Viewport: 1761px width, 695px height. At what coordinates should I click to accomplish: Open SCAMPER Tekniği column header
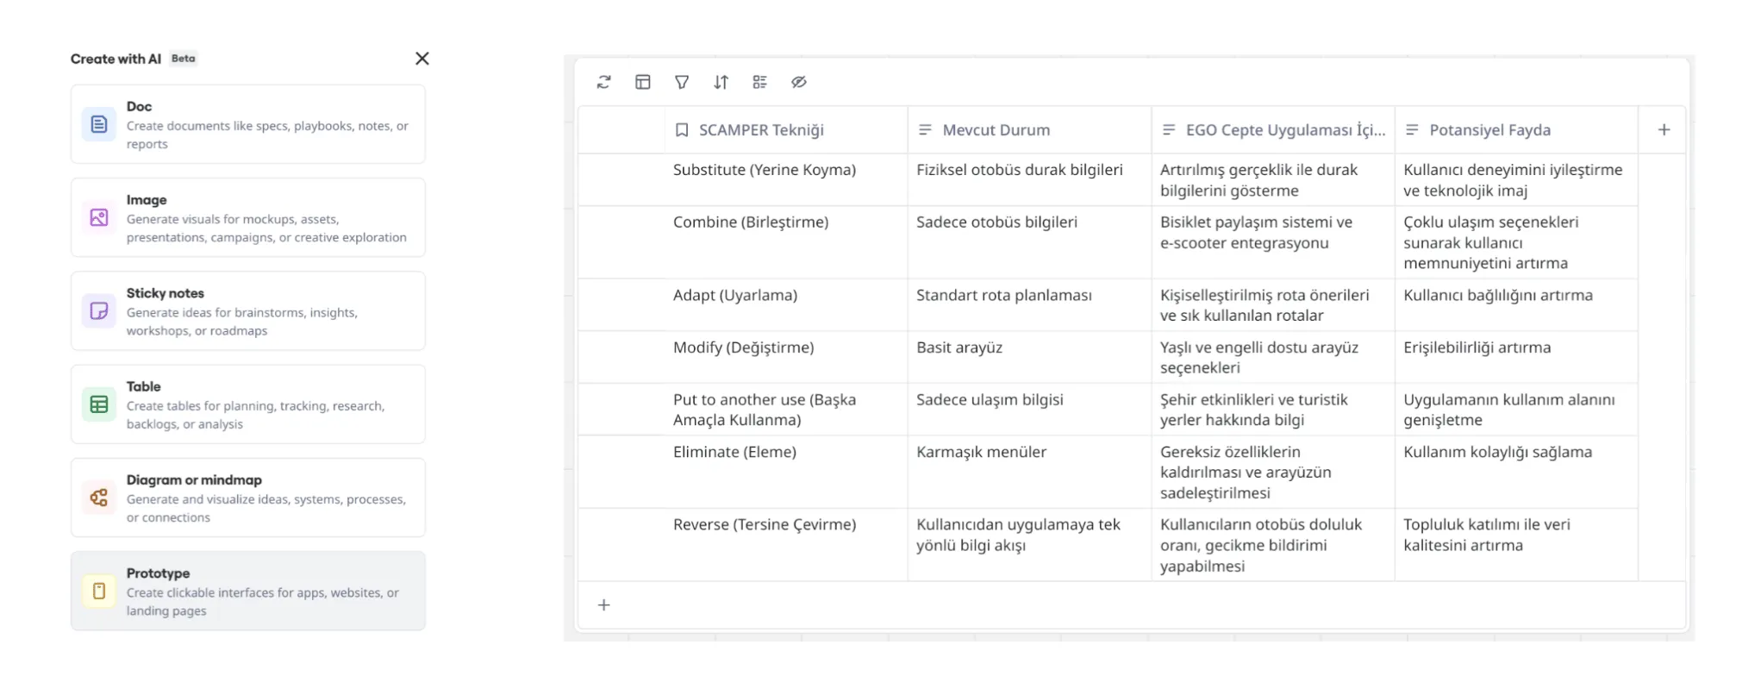click(786, 130)
